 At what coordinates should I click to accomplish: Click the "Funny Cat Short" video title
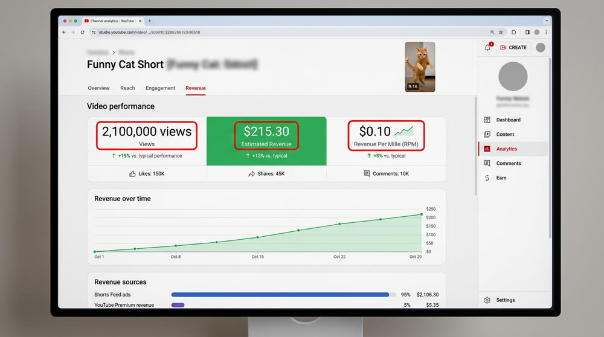pos(125,64)
